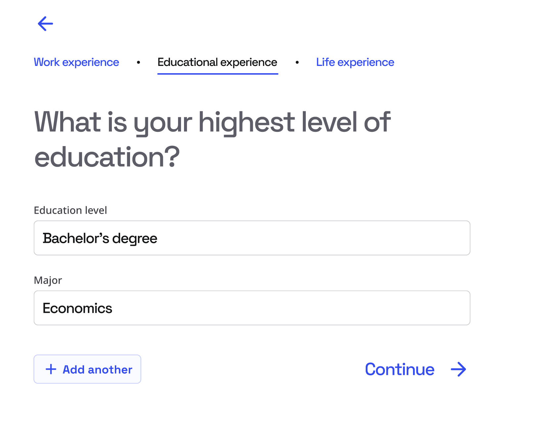
Task: Click the blue underline beneath Educational experience
Action: [x=217, y=74]
